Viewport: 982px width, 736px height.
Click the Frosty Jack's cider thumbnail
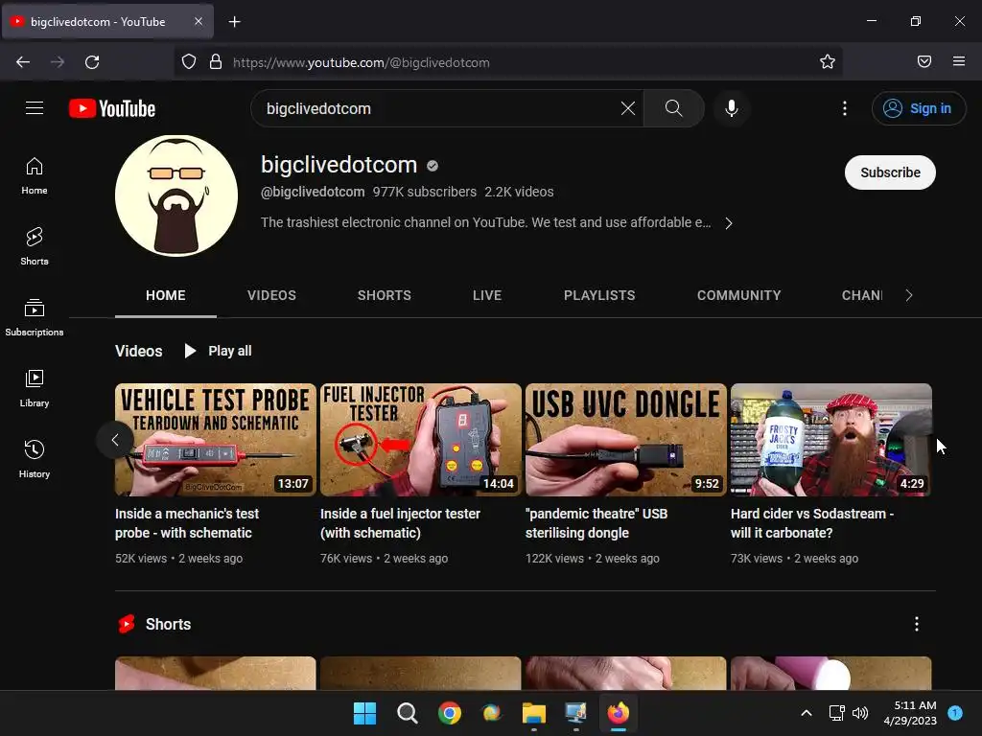tap(831, 440)
